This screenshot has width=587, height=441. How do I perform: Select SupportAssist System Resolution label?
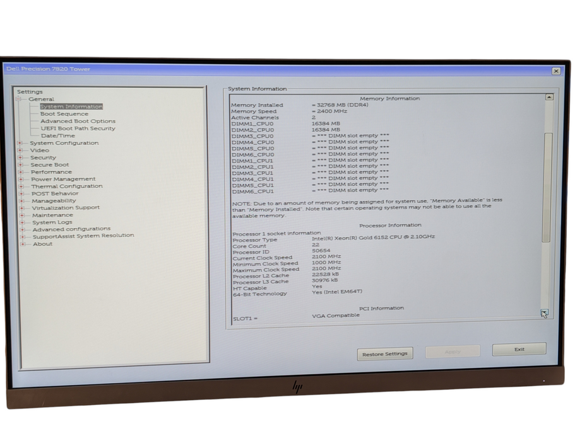tap(83, 236)
